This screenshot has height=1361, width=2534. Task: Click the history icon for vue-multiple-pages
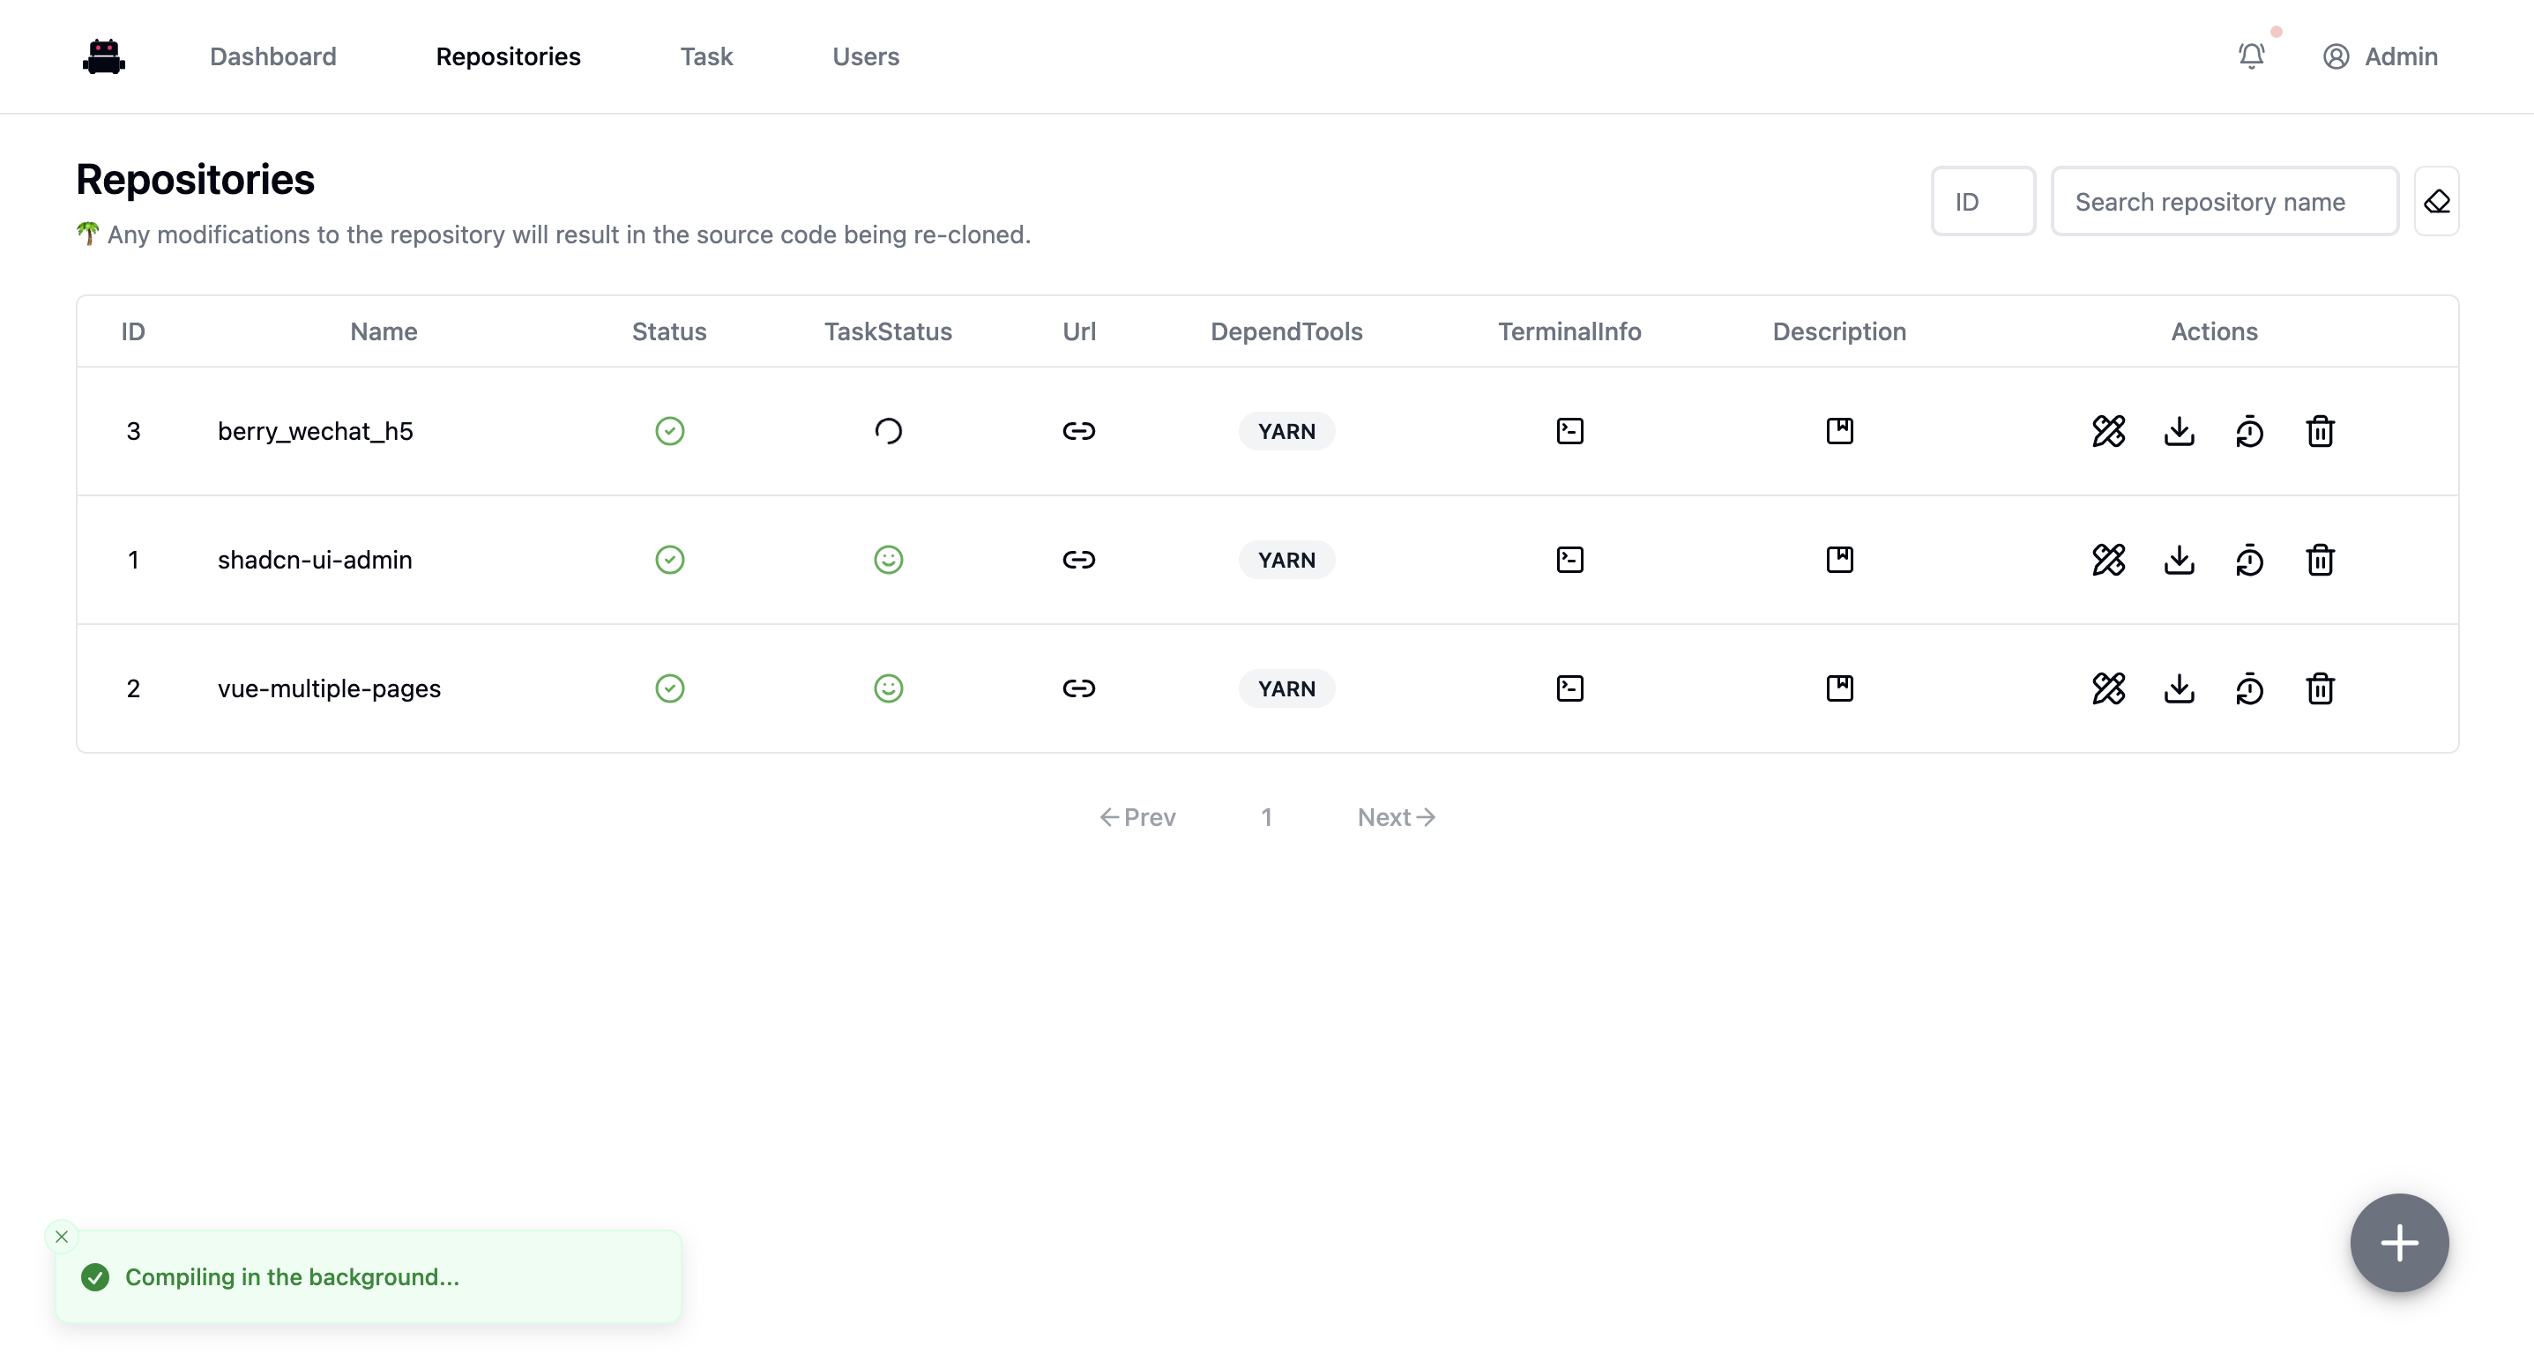[2250, 688]
